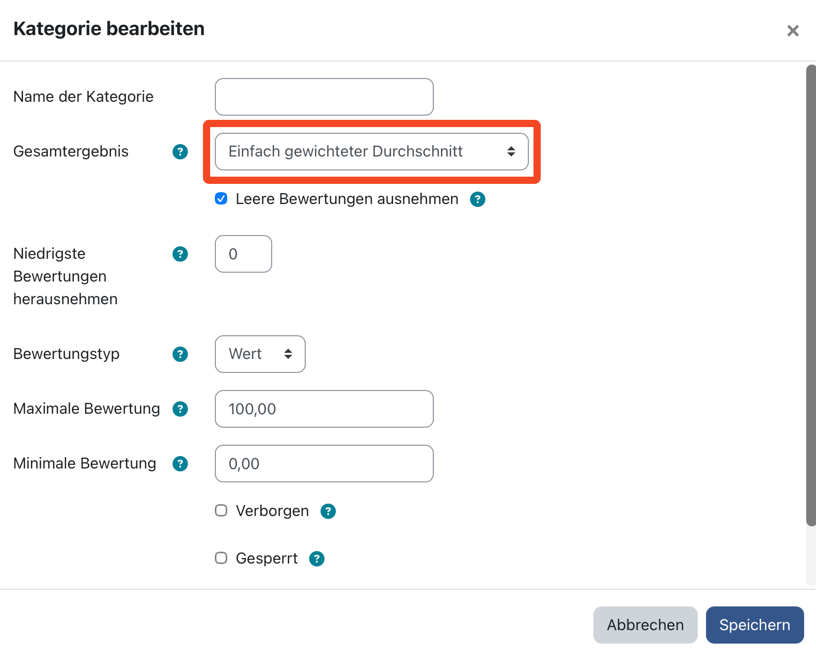Viewport: 816px width, 656px height.
Task: Close the Kategorie bearbeiten dialog
Action: click(x=793, y=31)
